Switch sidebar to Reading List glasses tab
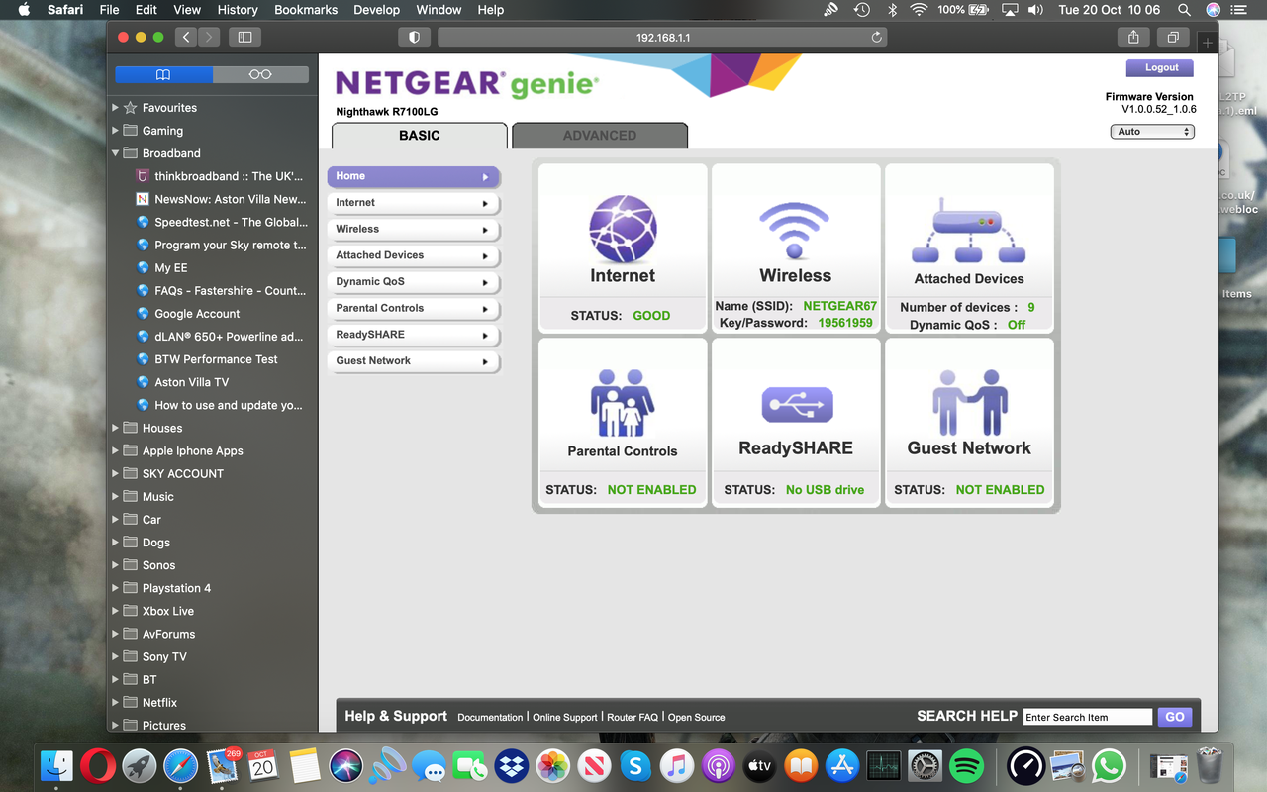This screenshot has width=1267, height=792. pyautogui.click(x=260, y=74)
